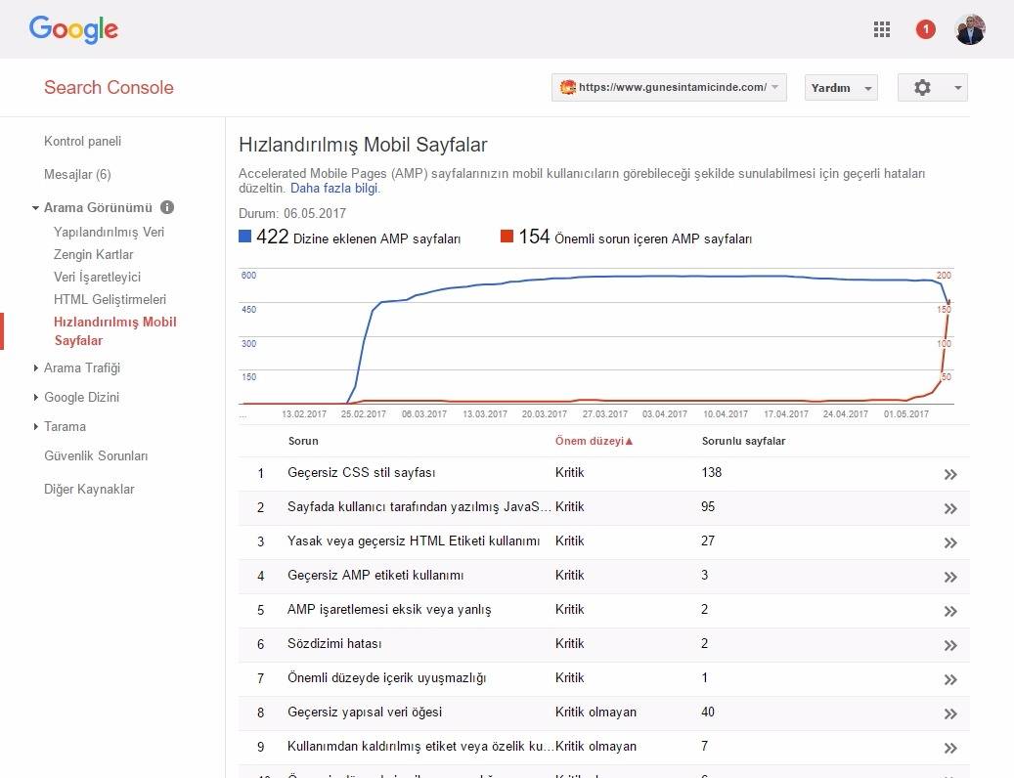Sort by Önem düzeyi column header
1014x778 pixels.
[594, 441]
